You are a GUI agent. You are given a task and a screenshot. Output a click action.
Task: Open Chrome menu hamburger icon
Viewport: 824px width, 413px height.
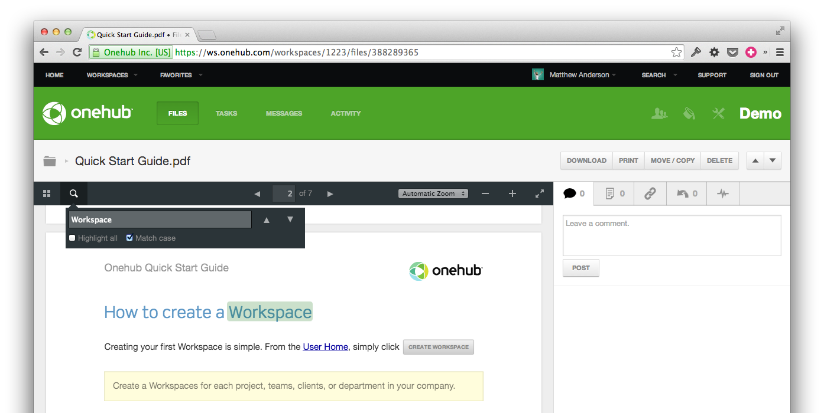[780, 53]
